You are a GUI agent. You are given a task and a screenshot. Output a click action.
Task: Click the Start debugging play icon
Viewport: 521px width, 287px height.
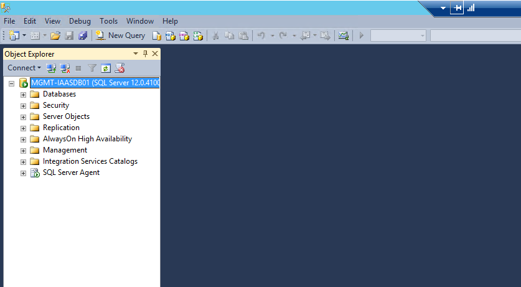coord(362,35)
